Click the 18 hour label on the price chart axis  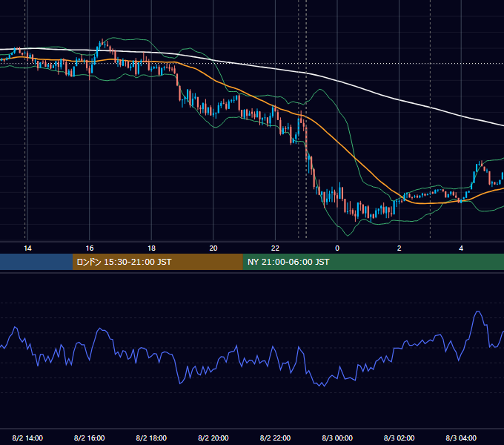(151, 248)
